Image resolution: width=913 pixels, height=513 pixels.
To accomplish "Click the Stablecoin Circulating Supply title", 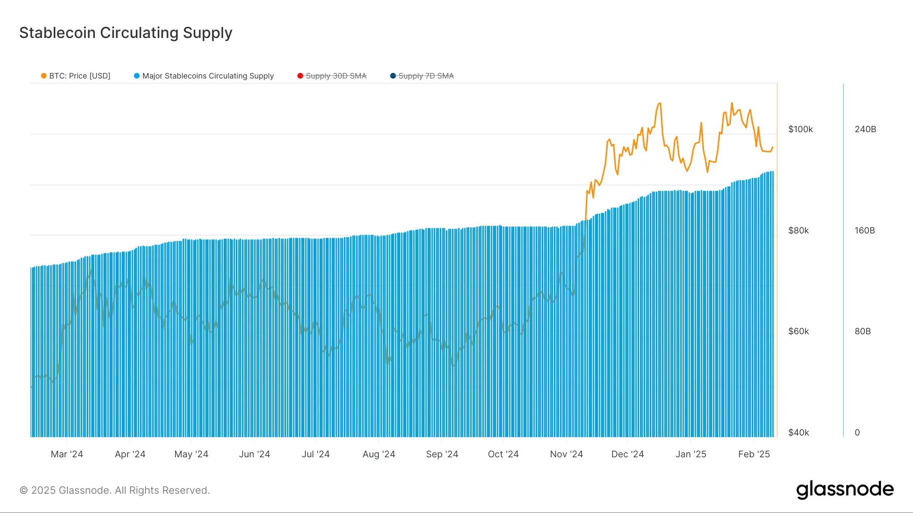I will coord(126,33).
